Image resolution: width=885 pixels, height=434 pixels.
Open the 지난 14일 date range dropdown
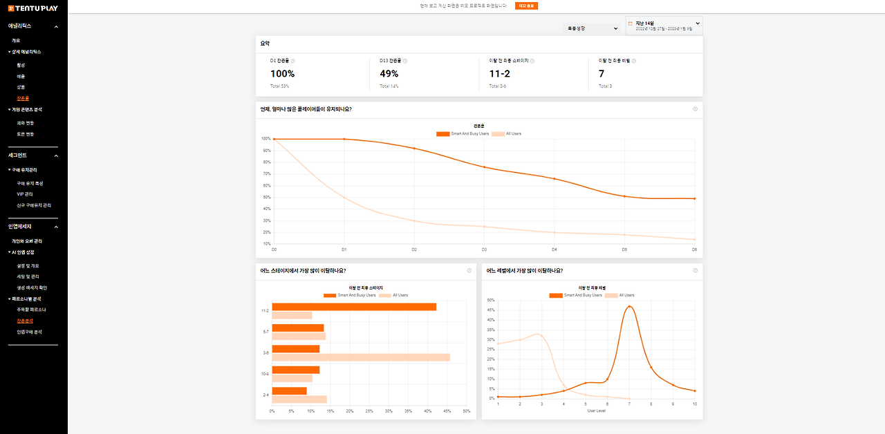664,26
